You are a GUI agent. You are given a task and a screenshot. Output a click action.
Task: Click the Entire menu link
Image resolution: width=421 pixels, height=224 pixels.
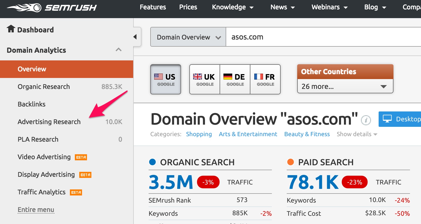click(36, 210)
